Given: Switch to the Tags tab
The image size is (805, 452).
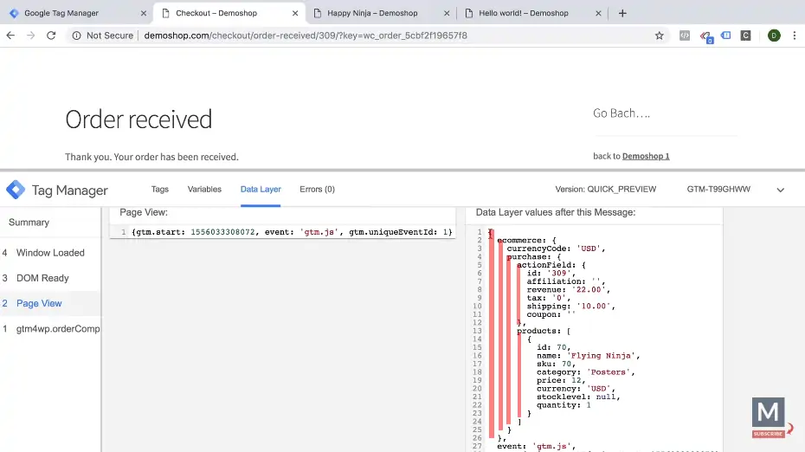Looking at the screenshot, I should tap(160, 189).
